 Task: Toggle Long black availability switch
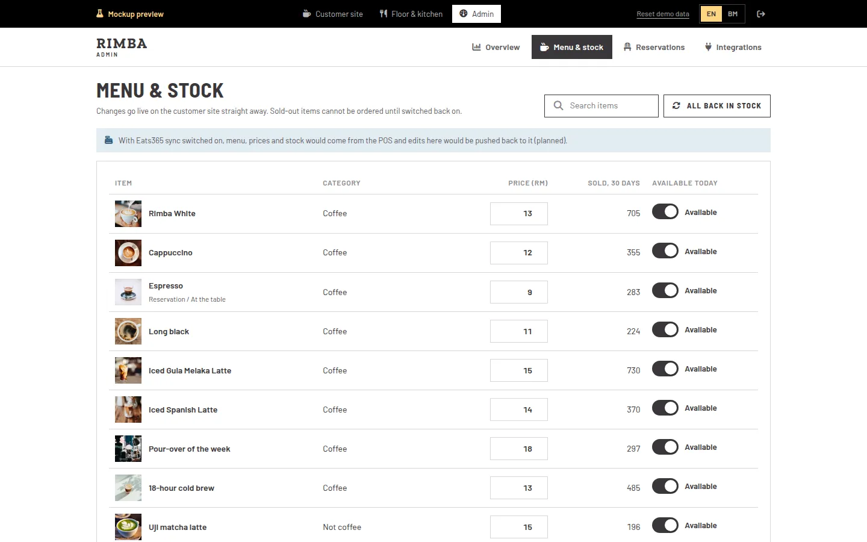click(x=665, y=329)
